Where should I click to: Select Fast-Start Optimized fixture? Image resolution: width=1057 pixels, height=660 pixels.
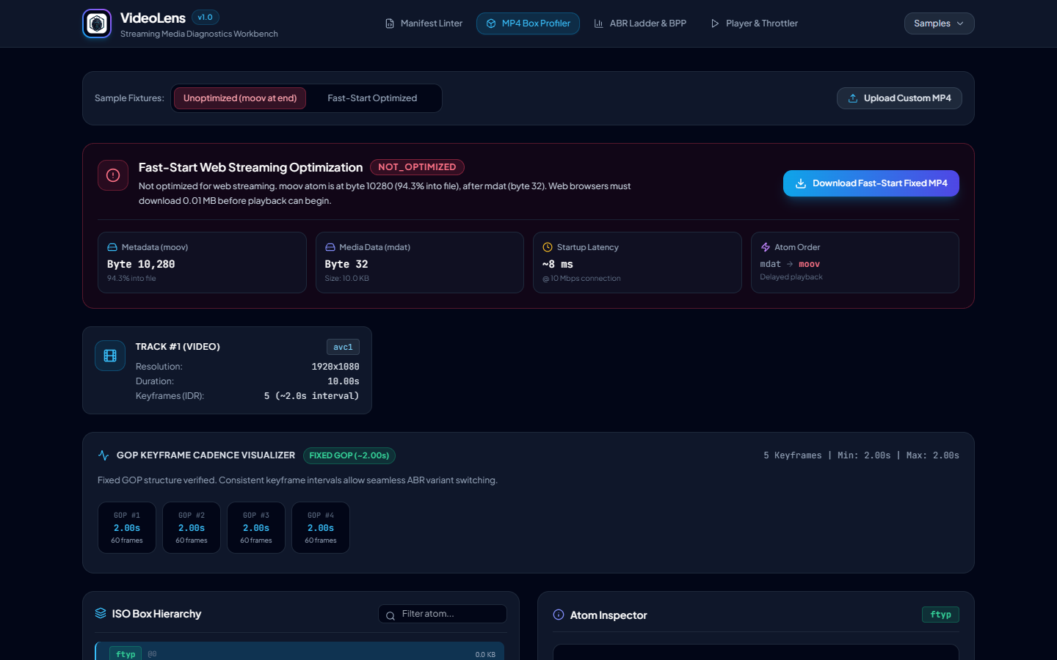[x=372, y=98]
